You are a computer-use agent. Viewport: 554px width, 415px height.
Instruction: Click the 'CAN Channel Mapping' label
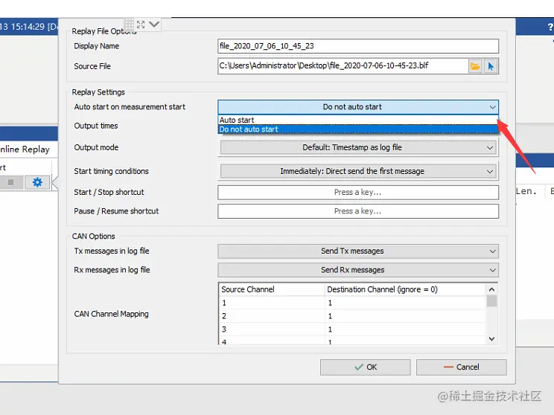point(111,314)
